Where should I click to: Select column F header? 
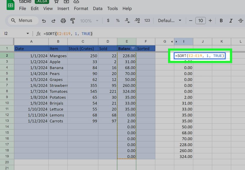click(146, 41)
